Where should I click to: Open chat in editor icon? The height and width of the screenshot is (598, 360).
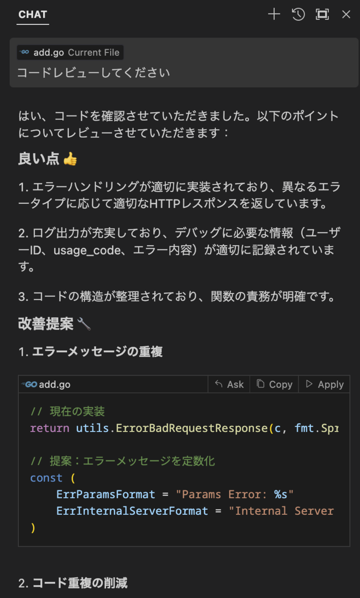pos(322,14)
